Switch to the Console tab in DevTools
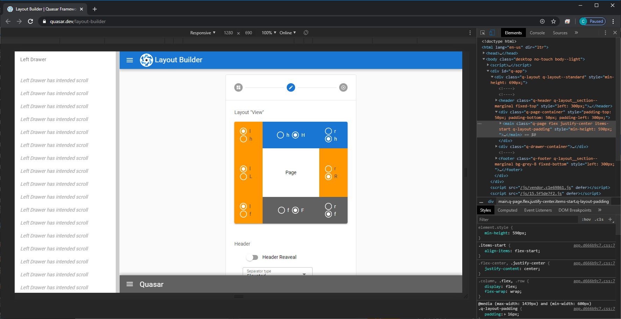 tap(537, 33)
